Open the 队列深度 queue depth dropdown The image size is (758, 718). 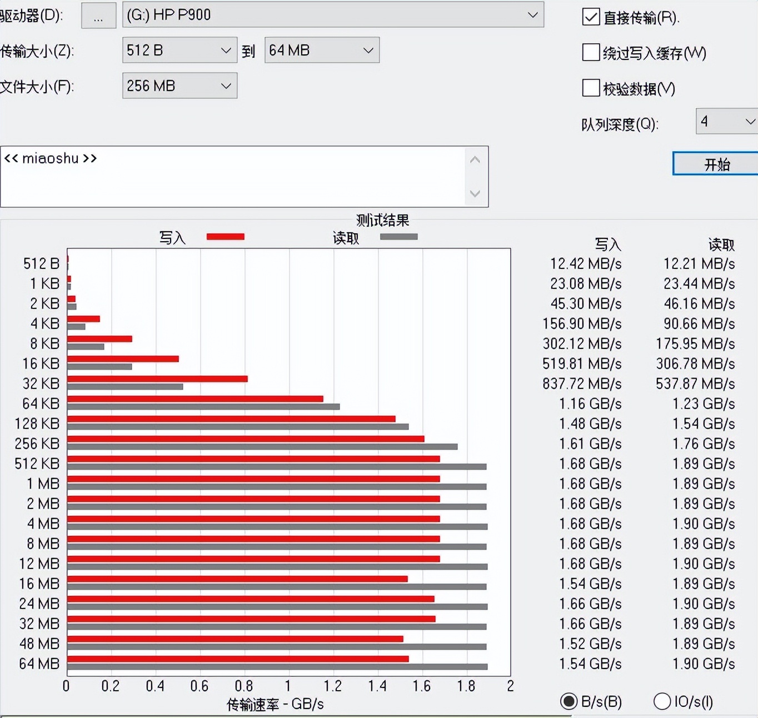click(x=747, y=121)
